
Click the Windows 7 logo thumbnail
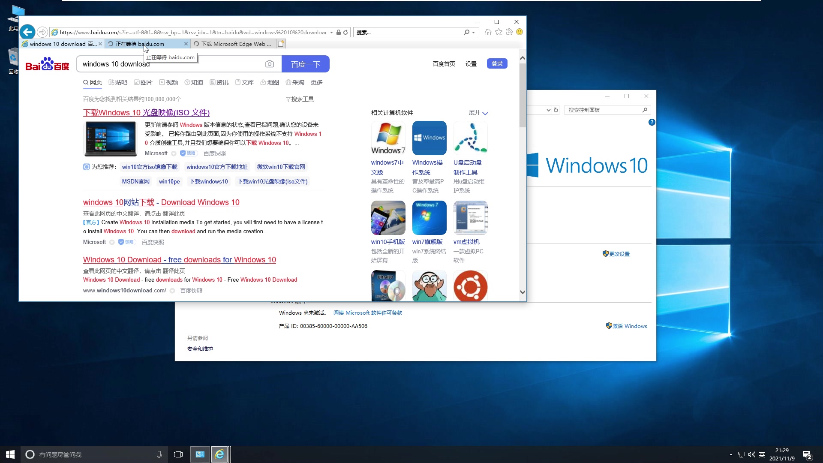point(388,138)
